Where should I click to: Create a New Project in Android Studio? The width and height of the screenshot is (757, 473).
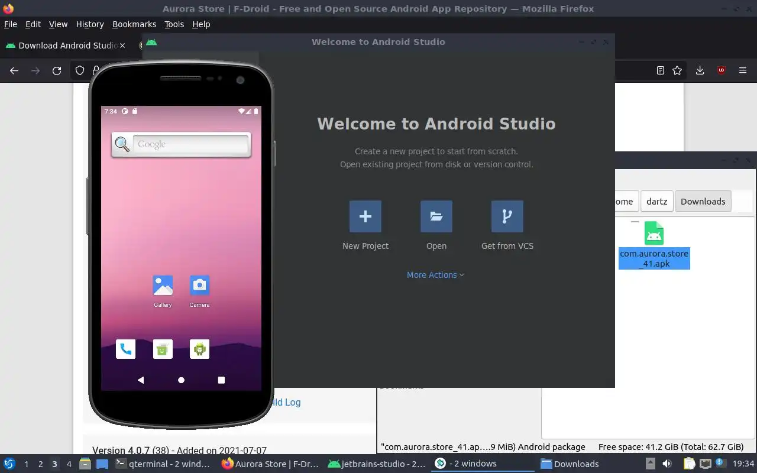365,216
